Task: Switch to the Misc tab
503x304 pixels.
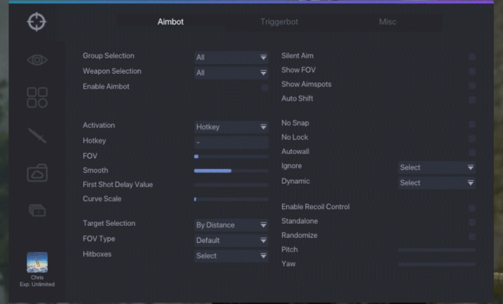Action: (x=387, y=22)
